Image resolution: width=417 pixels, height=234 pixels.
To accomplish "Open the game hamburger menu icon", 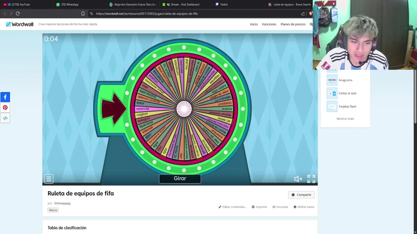I will [49, 179].
